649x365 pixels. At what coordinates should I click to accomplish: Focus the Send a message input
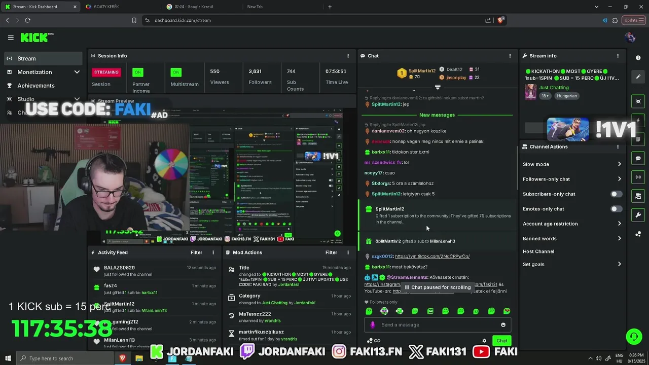coord(438,325)
